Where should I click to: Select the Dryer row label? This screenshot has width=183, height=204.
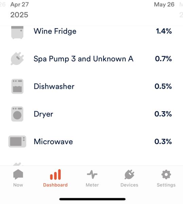tap(43, 114)
